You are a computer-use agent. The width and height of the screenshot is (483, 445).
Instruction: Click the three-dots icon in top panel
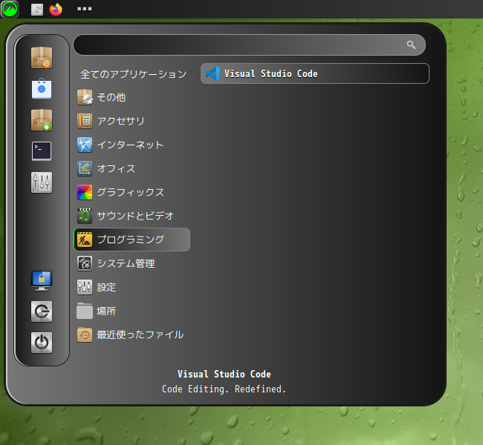85,9
